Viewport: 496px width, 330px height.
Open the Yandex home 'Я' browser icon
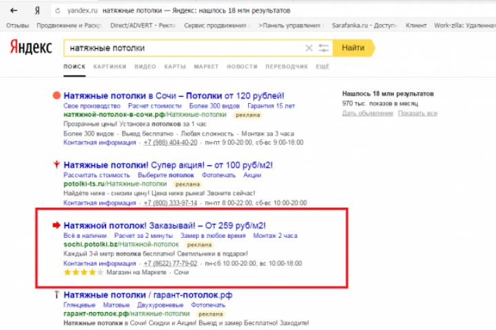[x=37, y=10]
